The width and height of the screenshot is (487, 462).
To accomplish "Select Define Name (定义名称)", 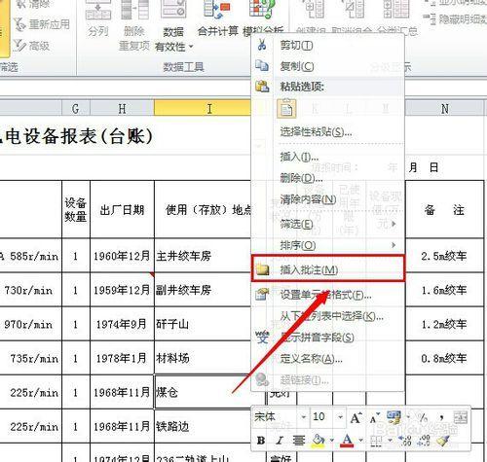I will coord(328,359).
